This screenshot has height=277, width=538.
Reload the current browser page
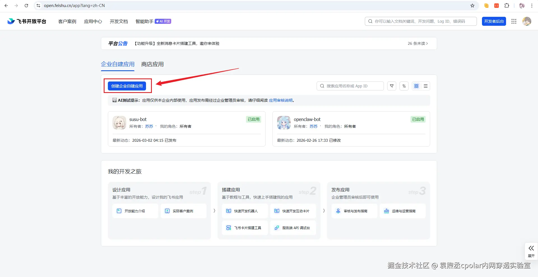coord(26,6)
